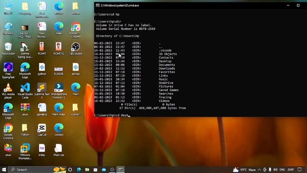The width and height of the screenshot is (307, 173).
Task: Open the genetics document icon
Action: coord(42,110)
